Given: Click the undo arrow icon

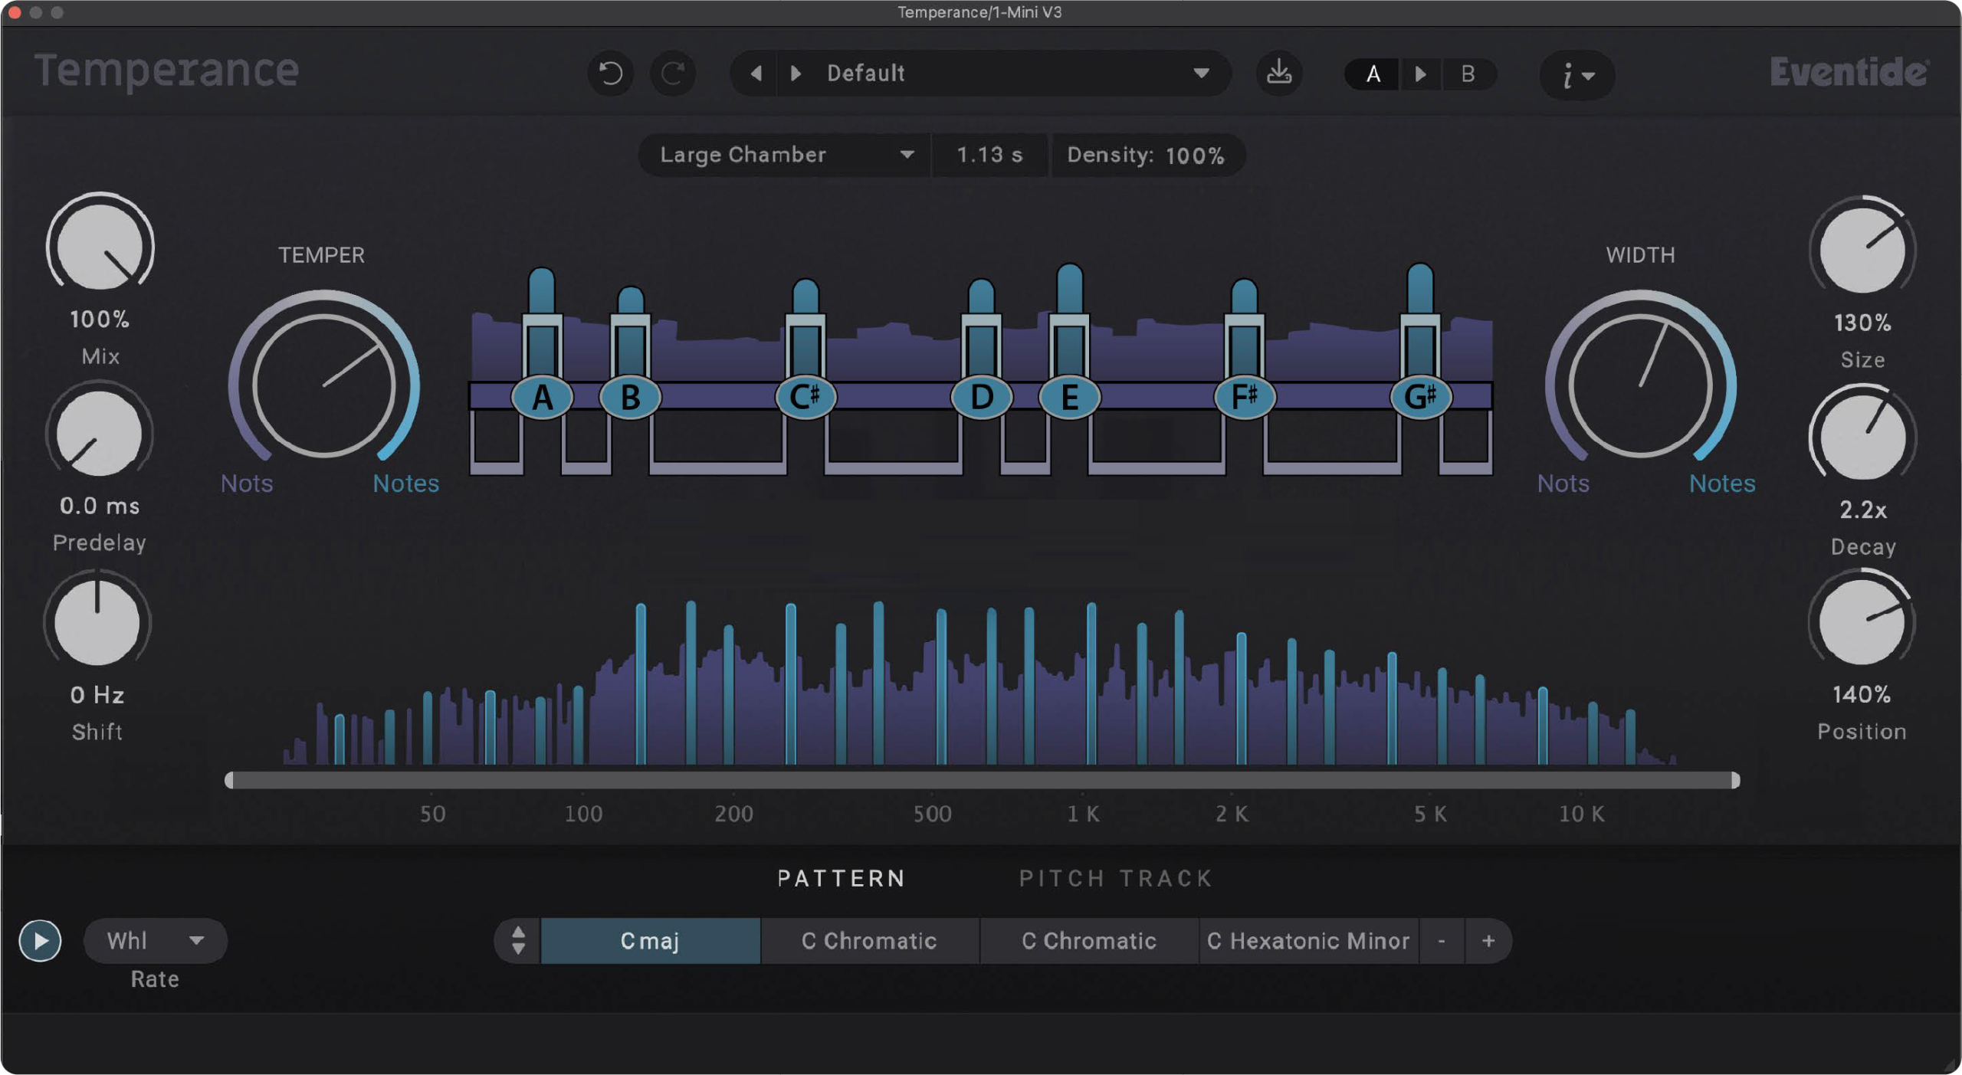Looking at the screenshot, I should coord(610,74).
